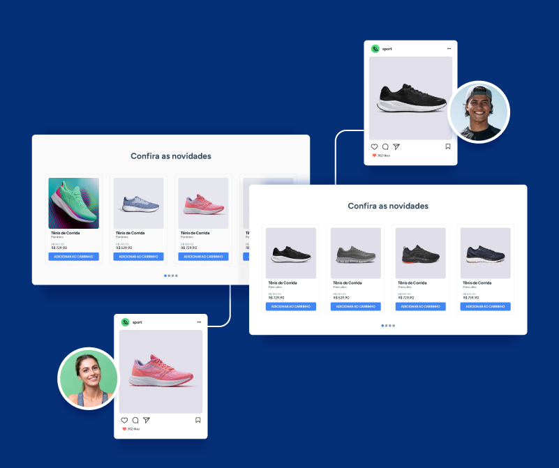
Task: Open three-dot menu on black sneaker post
Action: tap(449, 49)
